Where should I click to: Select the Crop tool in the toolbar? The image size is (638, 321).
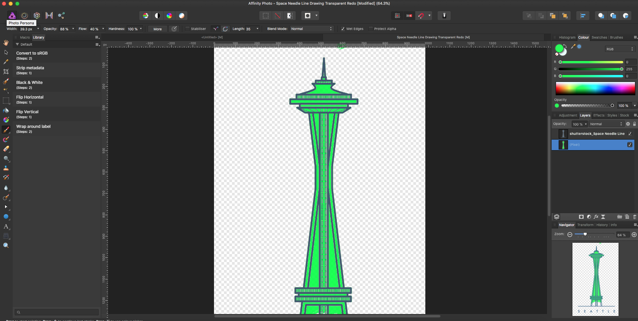coord(6,72)
